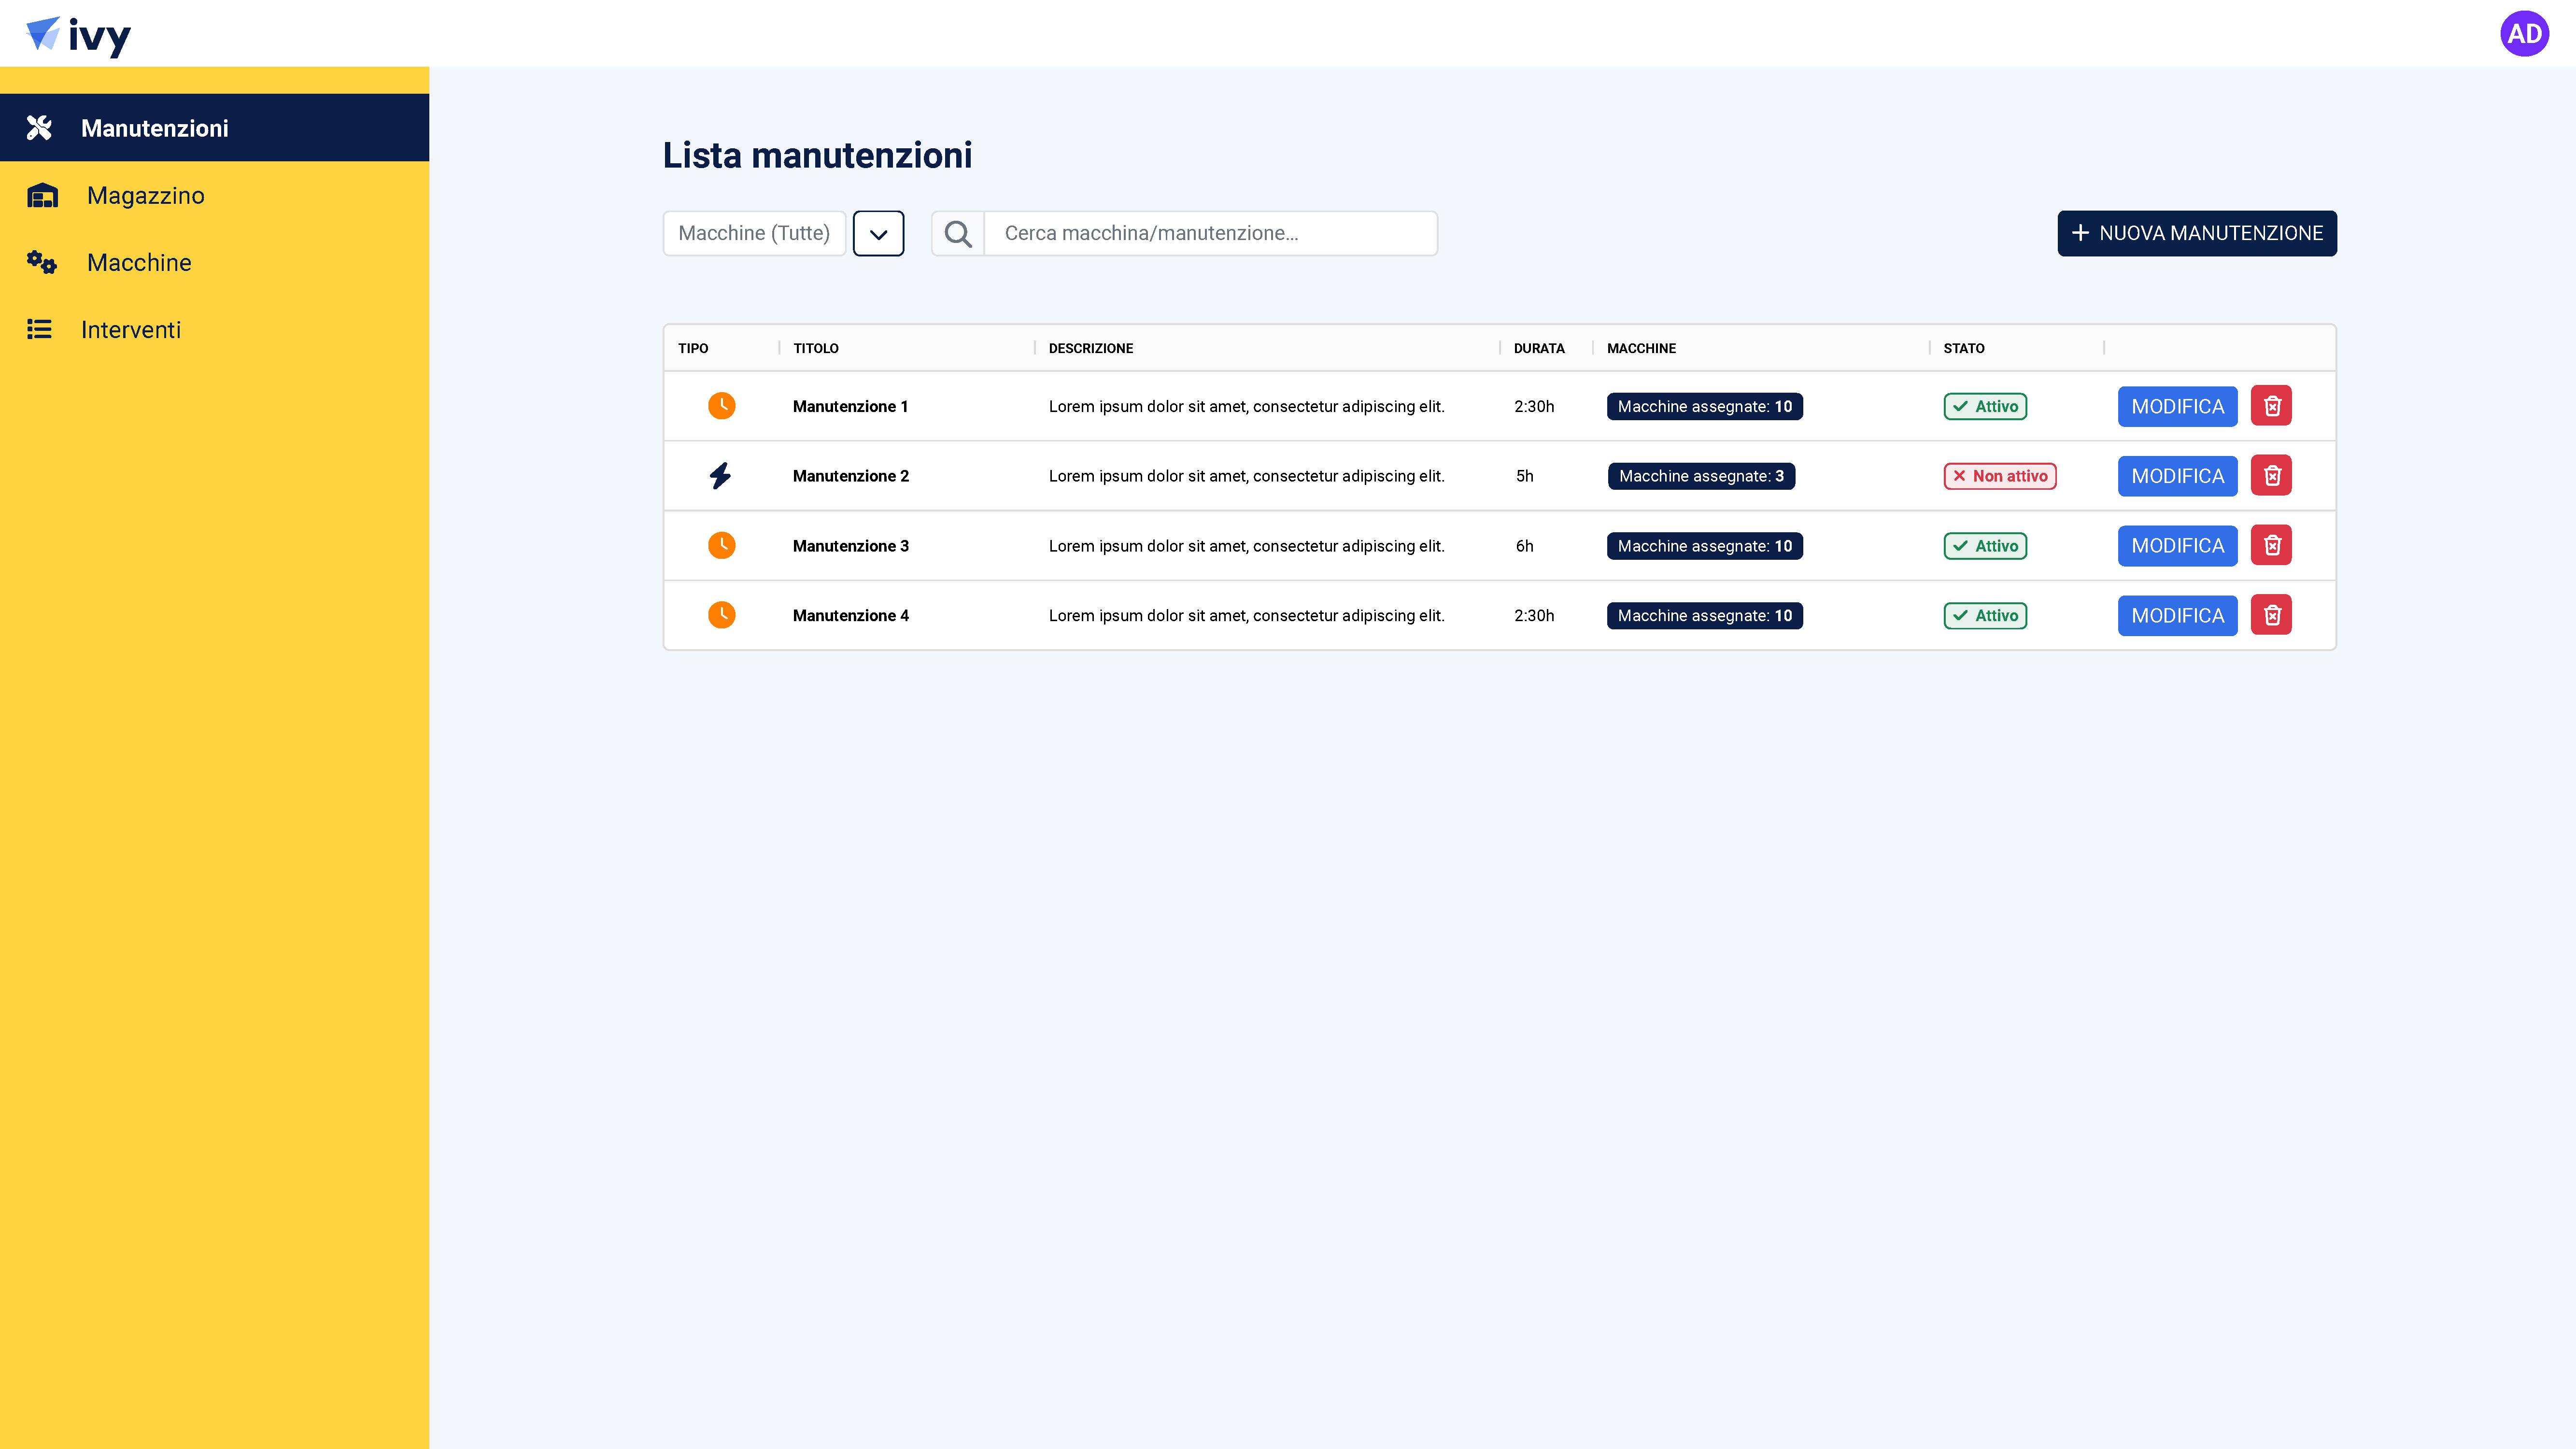Click the 6h duration cell

point(1524,546)
